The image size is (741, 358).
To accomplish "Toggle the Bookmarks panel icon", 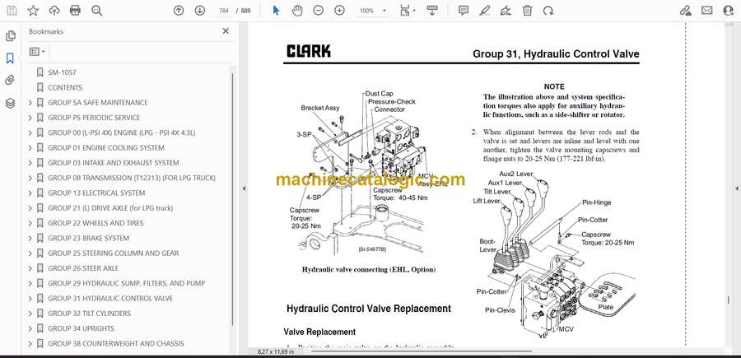I will point(11,58).
